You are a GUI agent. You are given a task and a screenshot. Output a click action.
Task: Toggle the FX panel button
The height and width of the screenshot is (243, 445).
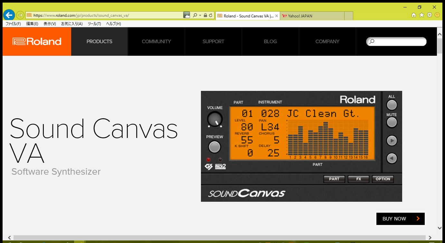tap(358, 179)
